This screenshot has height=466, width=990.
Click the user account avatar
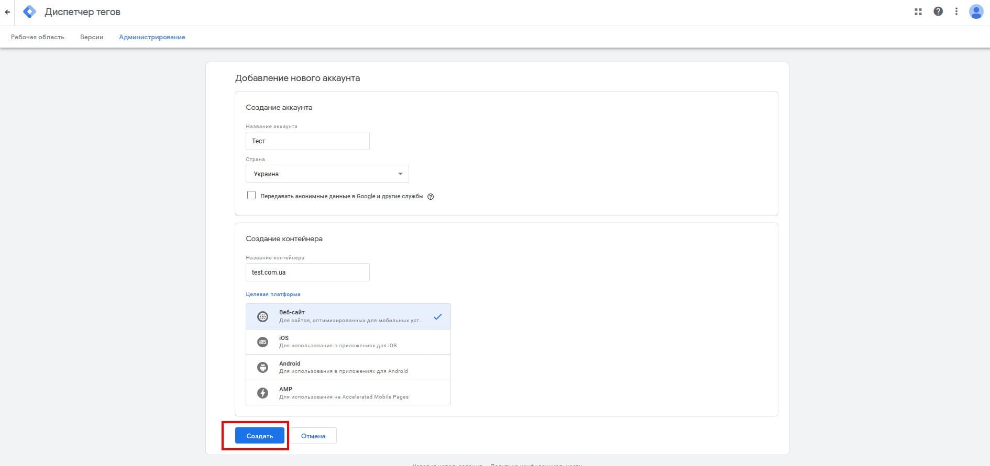[975, 12]
